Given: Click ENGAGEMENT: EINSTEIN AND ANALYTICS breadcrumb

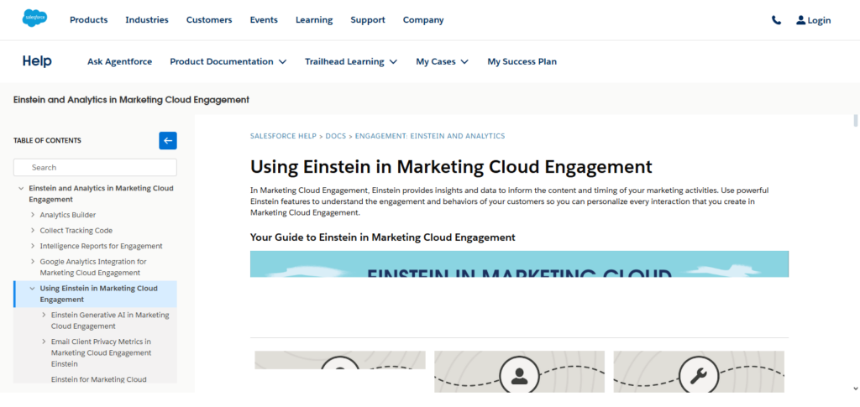Looking at the screenshot, I should click(x=430, y=136).
